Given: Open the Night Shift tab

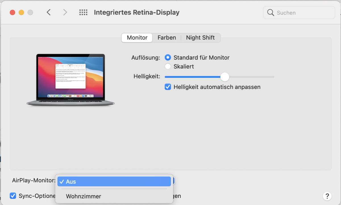Looking at the screenshot, I should [200, 38].
